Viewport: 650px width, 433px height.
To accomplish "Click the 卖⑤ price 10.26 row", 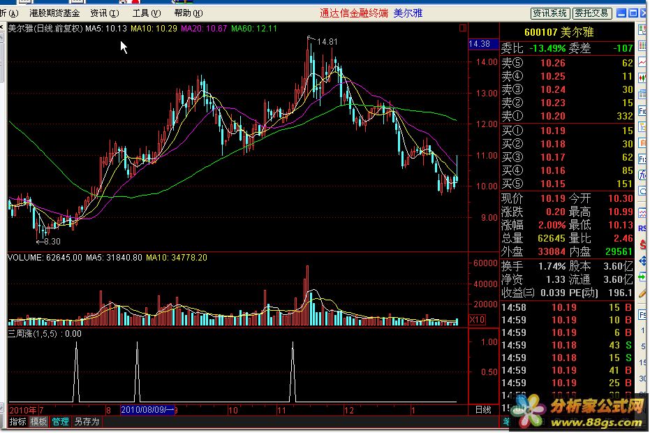I will point(567,63).
